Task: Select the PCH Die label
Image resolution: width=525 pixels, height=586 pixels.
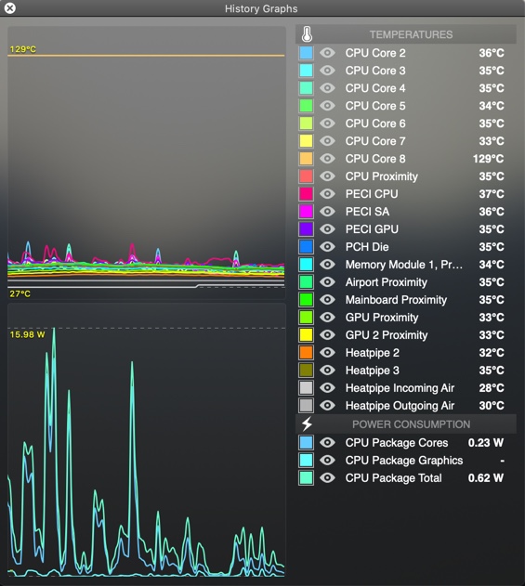Action: [x=367, y=247]
